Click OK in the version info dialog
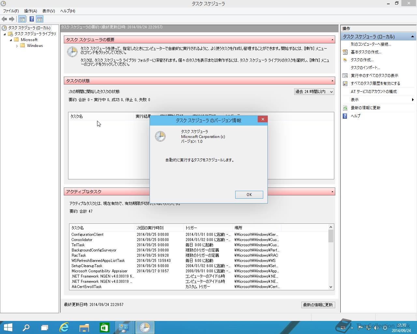 click(x=249, y=195)
